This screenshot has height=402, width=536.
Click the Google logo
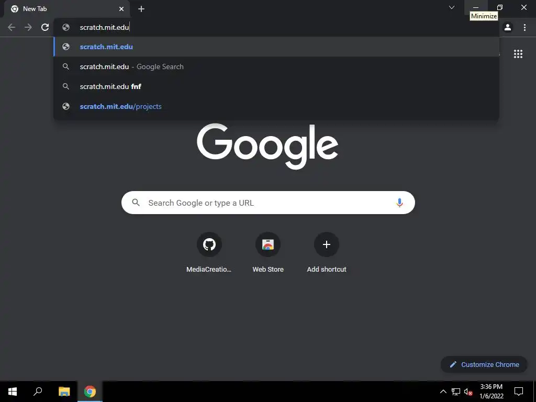pyautogui.click(x=267, y=147)
